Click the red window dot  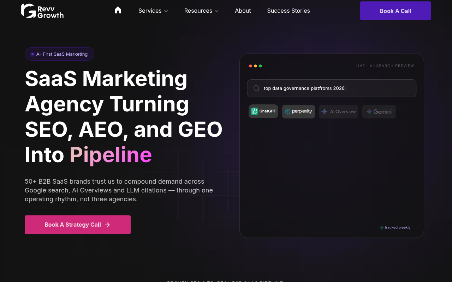pyautogui.click(x=250, y=66)
